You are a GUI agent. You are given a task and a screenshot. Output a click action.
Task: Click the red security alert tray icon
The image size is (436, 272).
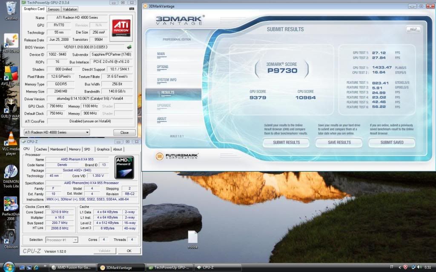(x=405, y=267)
